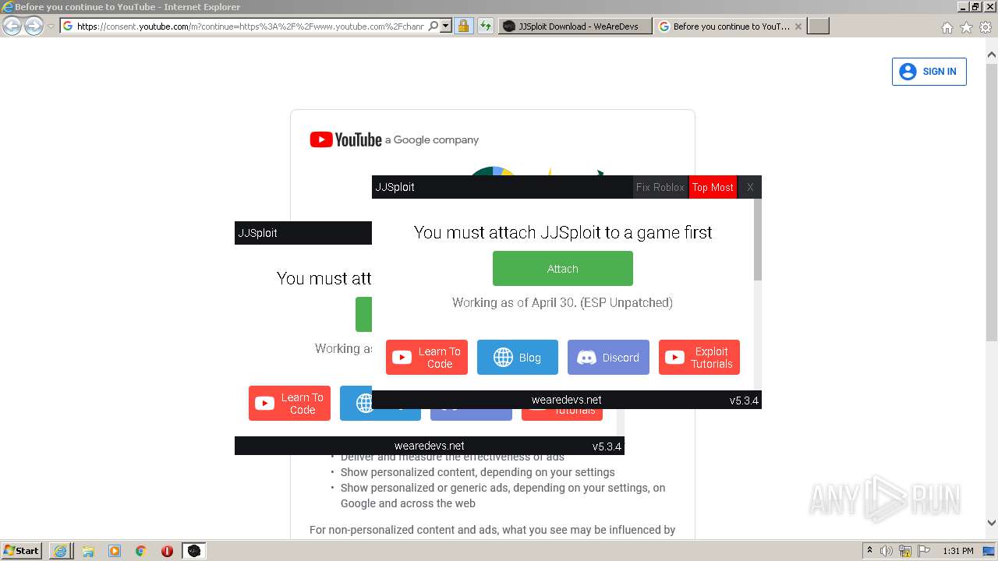Click the Discord logo icon

tap(586, 358)
